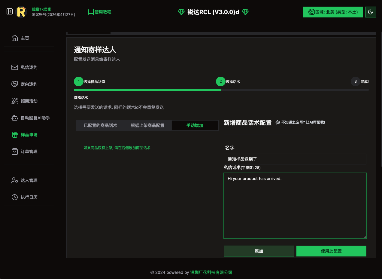Click the home icon for 主页
Image resolution: width=382 pixels, height=279 pixels.
14,38
